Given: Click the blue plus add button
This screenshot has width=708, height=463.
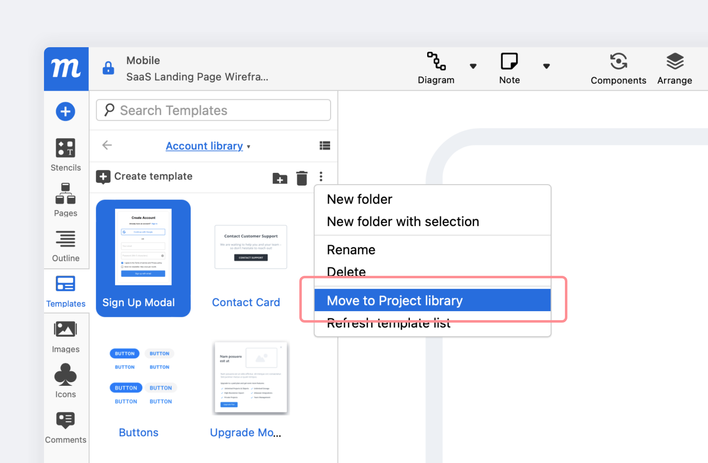Looking at the screenshot, I should pos(65,112).
